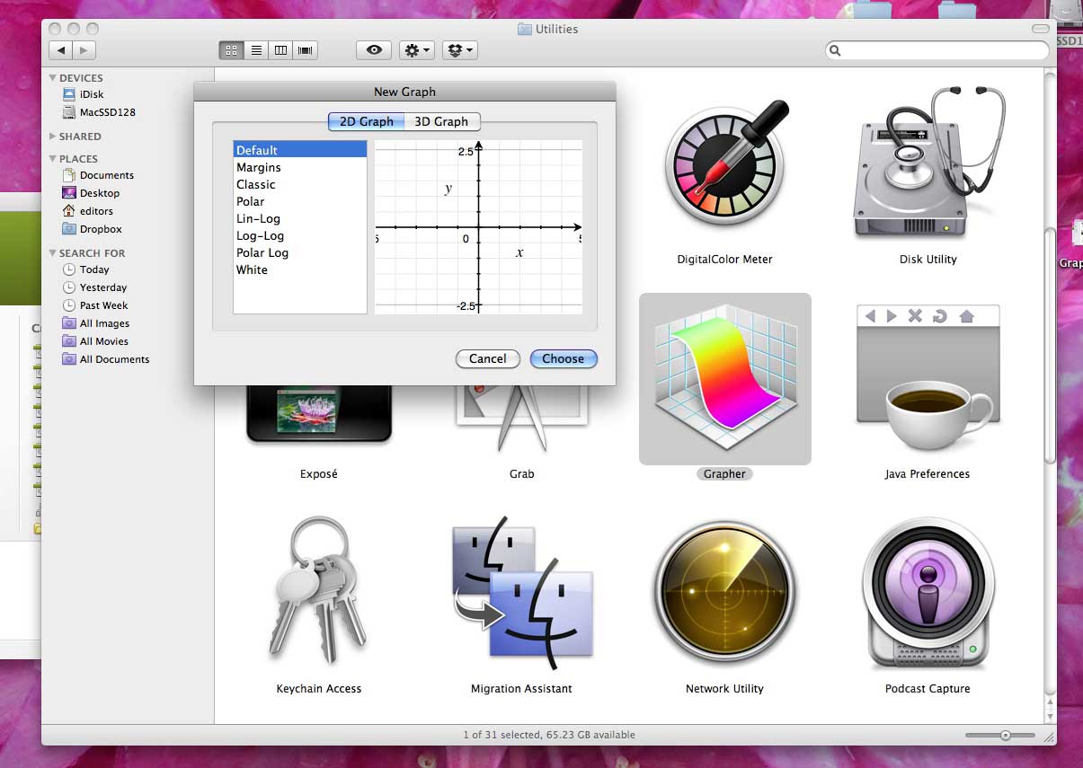Switch Finder to Cover Flow view
The width and height of the screenshot is (1083, 768).
tap(306, 50)
